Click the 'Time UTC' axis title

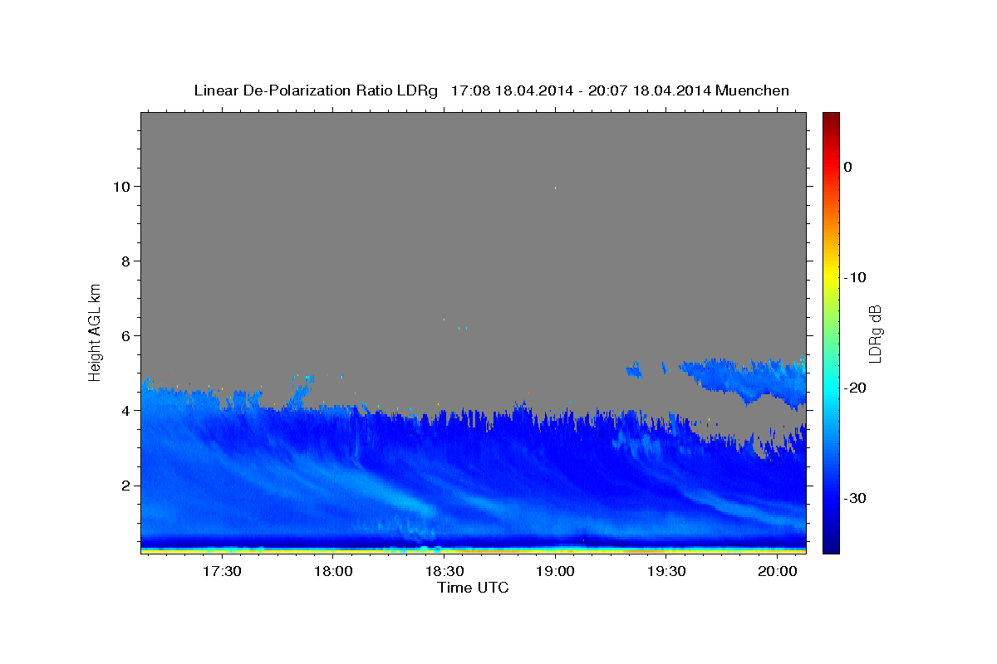click(x=473, y=588)
